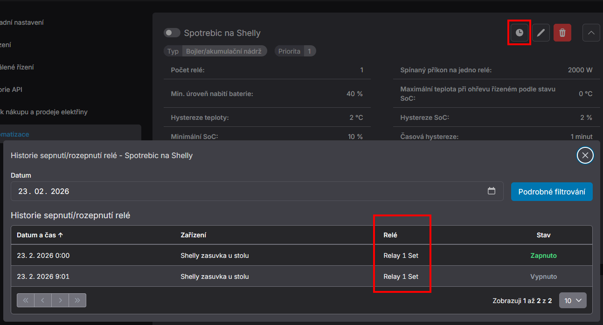This screenshot has width=603, height=325.
Task: Jump to last page of history
Action: click(77, 300)
